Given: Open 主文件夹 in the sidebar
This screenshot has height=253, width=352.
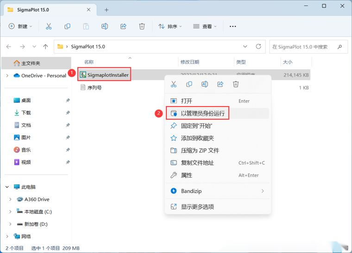Looking at the screenshot, I should pos(36,63).
